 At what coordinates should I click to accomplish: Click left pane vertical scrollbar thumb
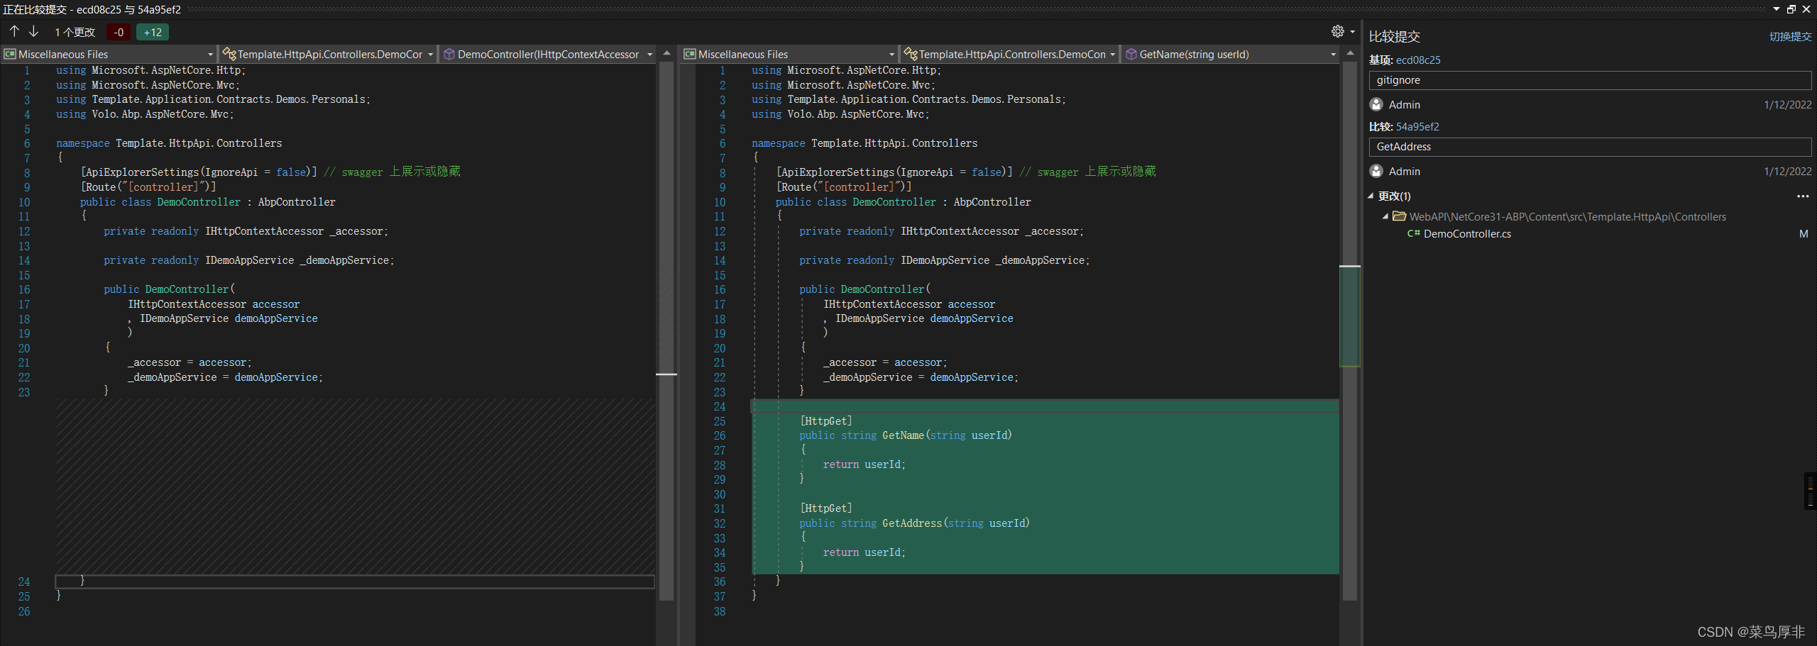click(666, 331)
